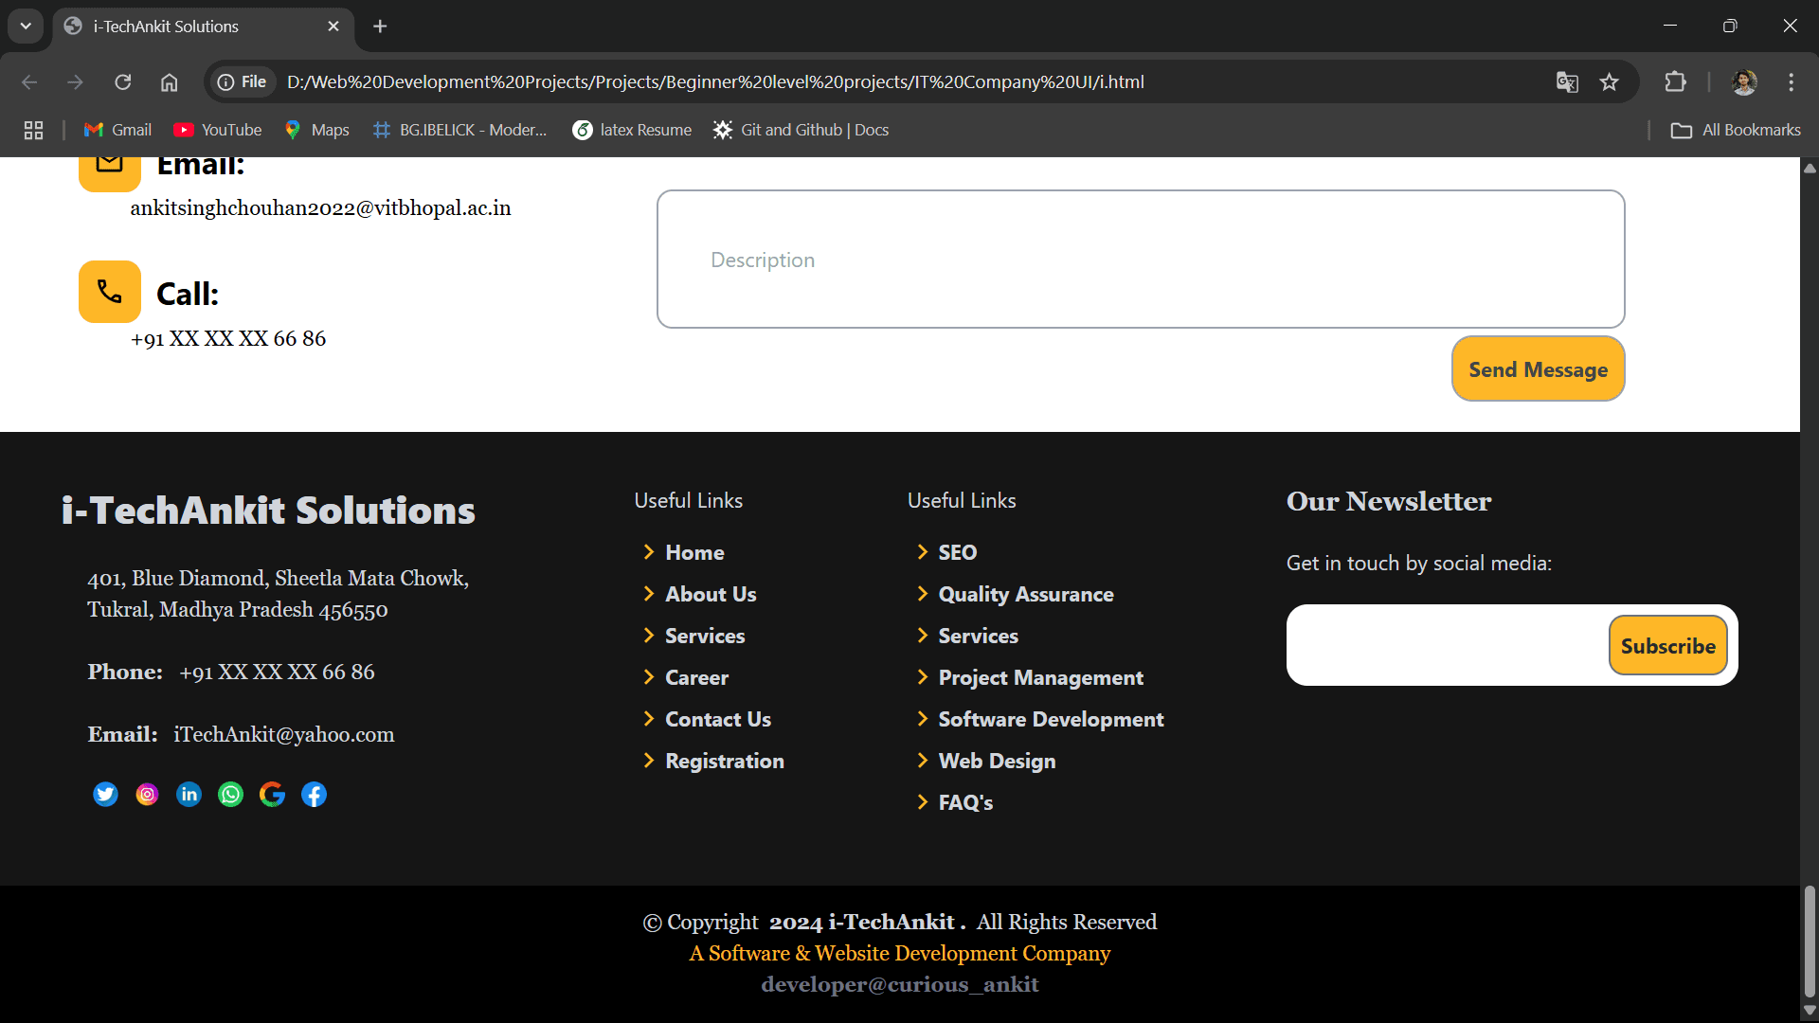Screen dimensions: 1819x1023
Task: Click the Our Newsletter heading
Action: pos(1389,501)
